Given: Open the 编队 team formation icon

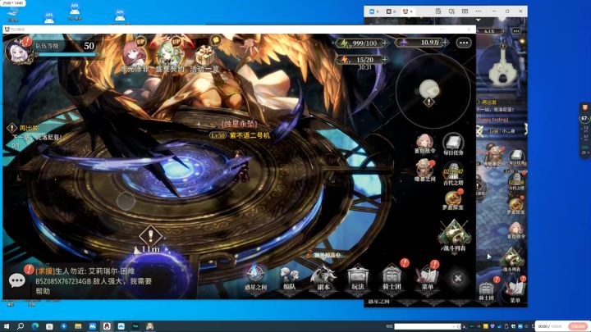Looking at the screenshot, I should pos(289,278).
